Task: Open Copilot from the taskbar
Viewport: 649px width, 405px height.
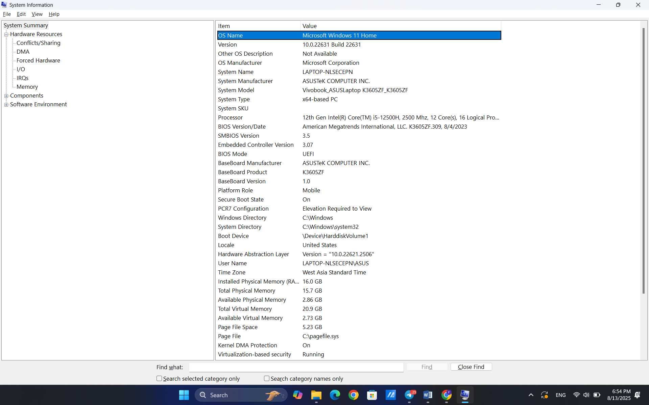Action: pos(298,395)
